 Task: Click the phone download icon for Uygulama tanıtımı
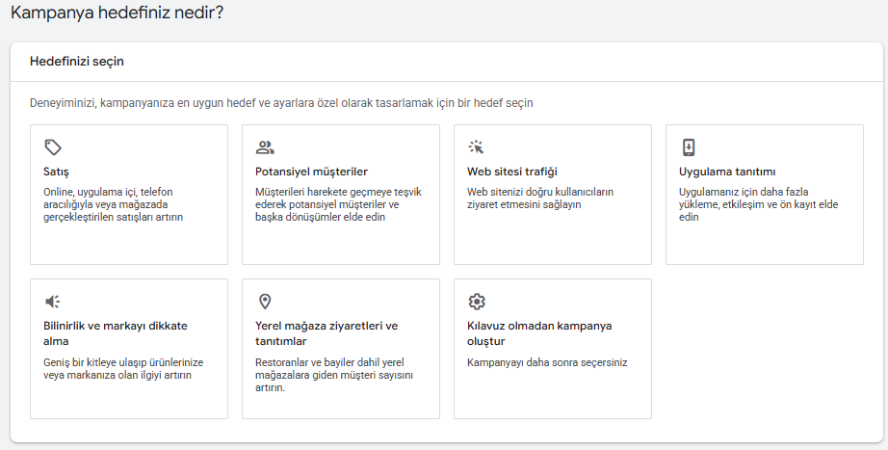click(689, 147)
